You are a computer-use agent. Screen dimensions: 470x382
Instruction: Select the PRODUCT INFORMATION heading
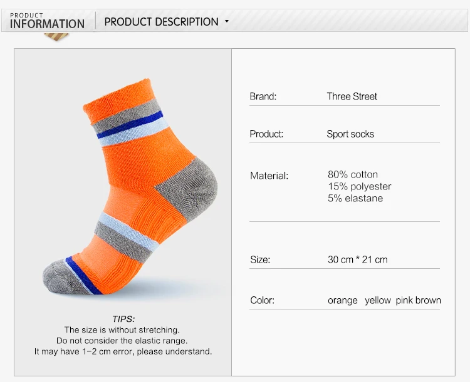pos(47,21)
